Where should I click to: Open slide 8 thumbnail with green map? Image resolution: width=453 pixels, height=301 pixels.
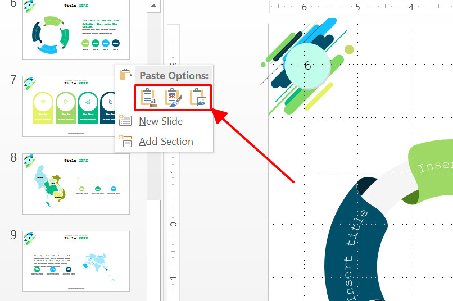(76, 184)
